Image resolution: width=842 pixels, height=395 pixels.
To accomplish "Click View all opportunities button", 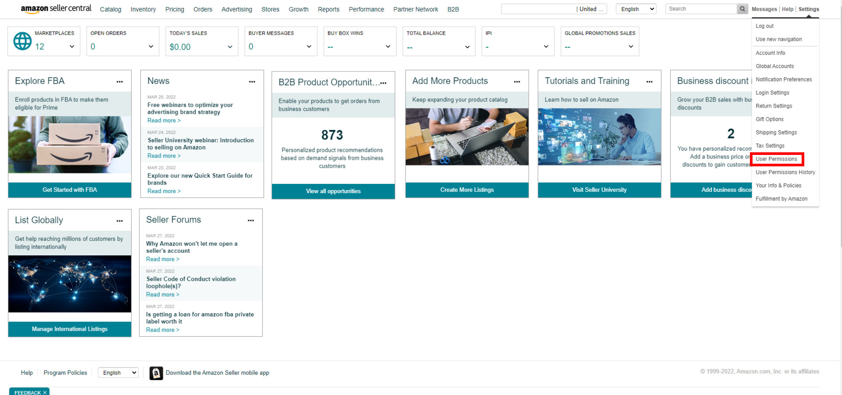I will (x=333, y=191).
